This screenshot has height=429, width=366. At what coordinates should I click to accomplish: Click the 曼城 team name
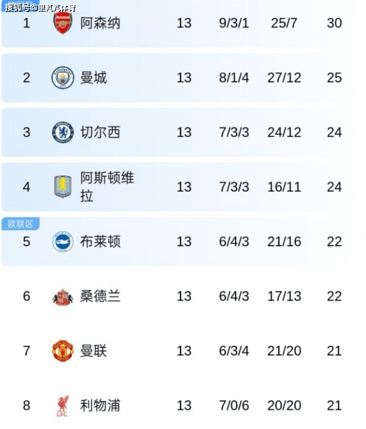(x=94, y=78)
